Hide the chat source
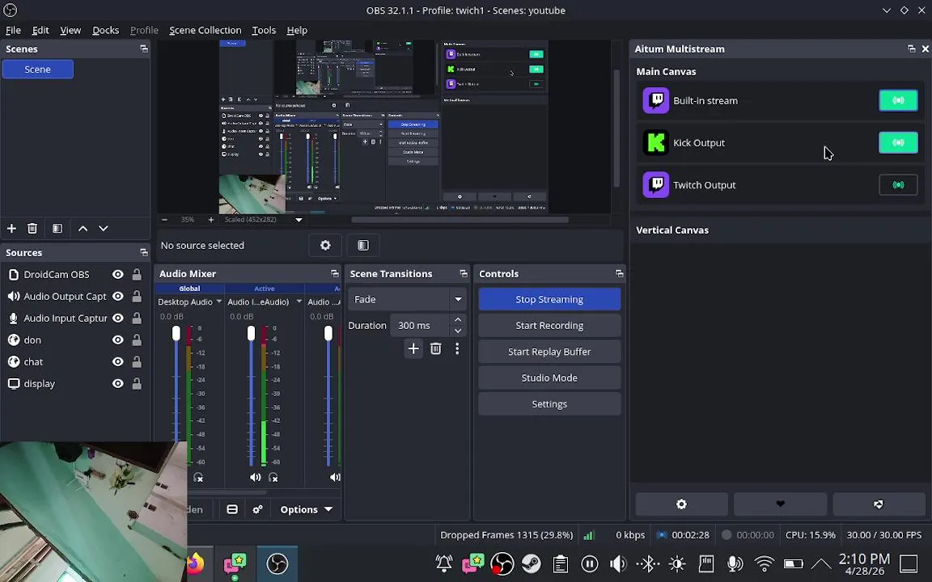Viewport: 932px width, 582px height. 117,361
